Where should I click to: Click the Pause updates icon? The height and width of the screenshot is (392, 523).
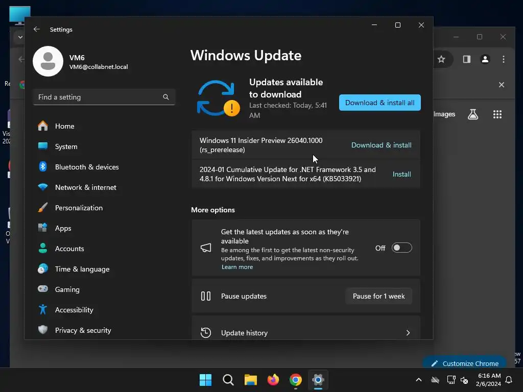(x=206, y=296)
